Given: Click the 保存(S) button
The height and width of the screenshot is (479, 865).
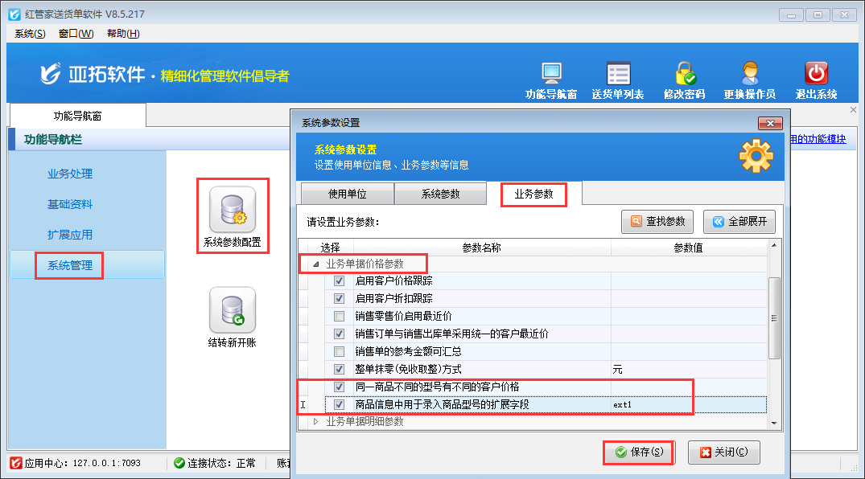Looking at the screenshot, I should point(639,452).
